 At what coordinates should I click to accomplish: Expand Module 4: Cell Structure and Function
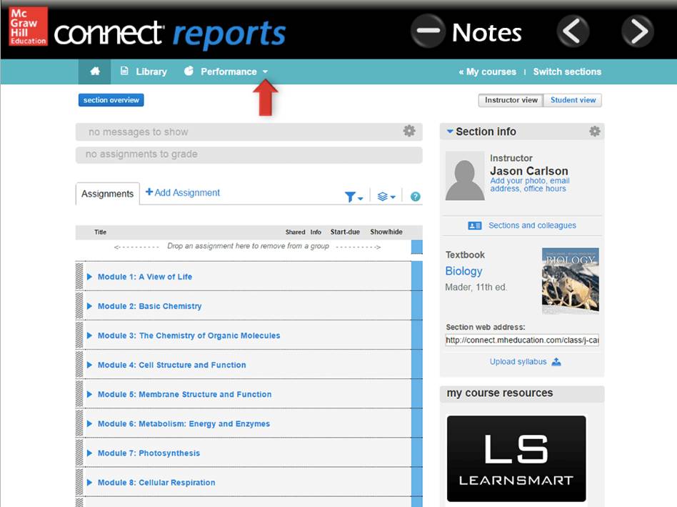(89, 365)
